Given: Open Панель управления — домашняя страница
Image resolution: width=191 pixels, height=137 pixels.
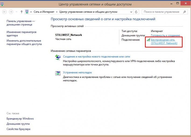Looking at the screenshot, I should click(21, 23).
